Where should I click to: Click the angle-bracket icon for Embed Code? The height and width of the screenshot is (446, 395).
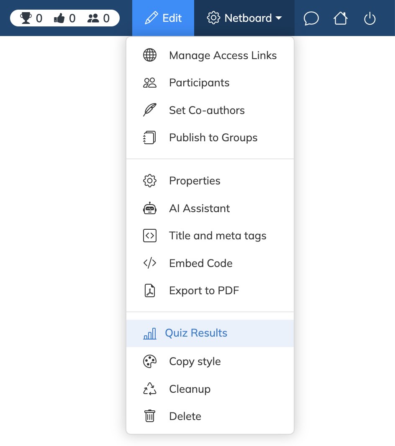point(150,263)
